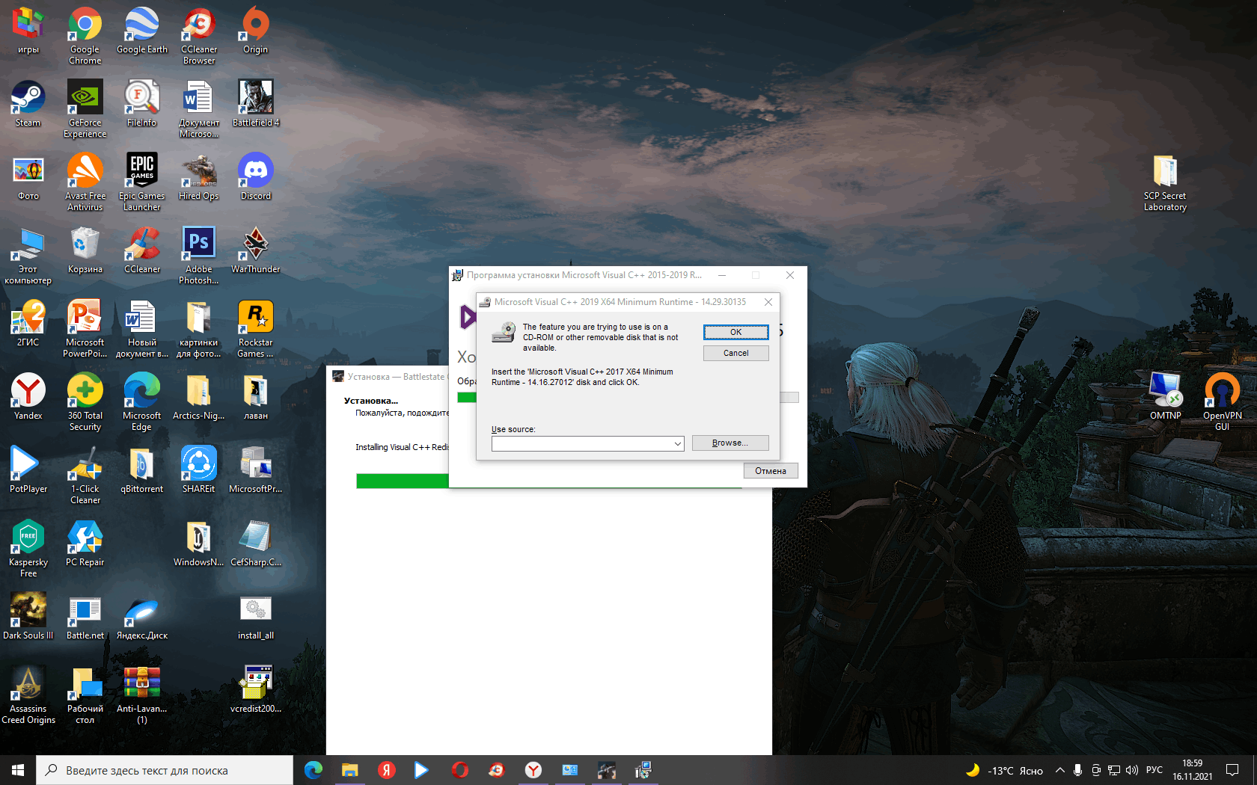Select the 2ГИС desktop icon

point(28,323)
